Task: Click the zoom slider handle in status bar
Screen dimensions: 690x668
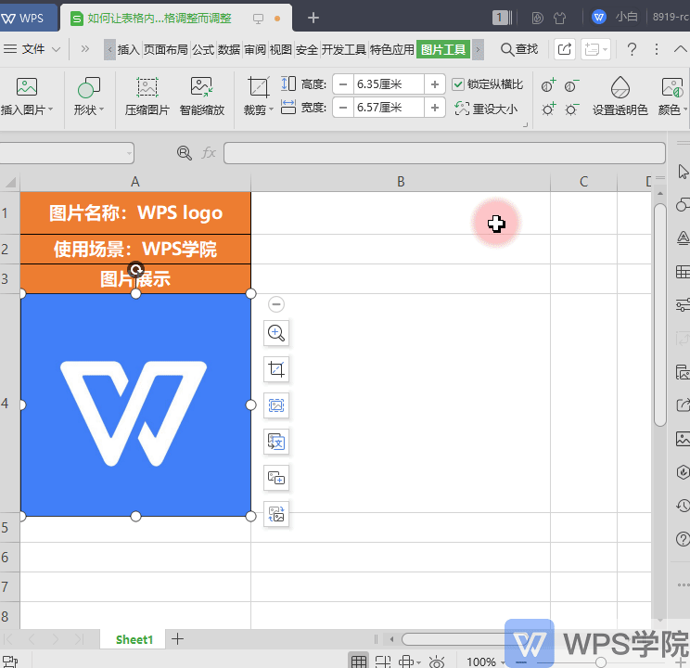Action: 601,662
